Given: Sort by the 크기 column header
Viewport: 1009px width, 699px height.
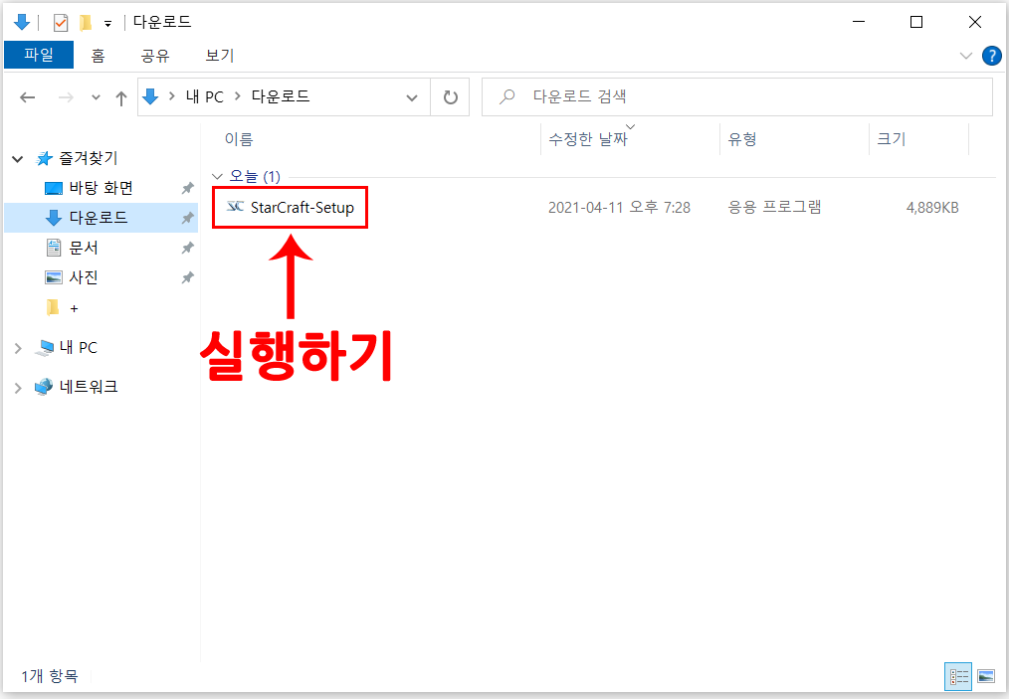Looking at the screenshot, I should click(x=892, y=139).
